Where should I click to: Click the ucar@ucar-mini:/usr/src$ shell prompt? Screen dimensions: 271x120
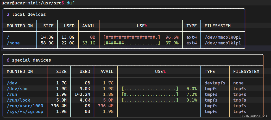33,3
